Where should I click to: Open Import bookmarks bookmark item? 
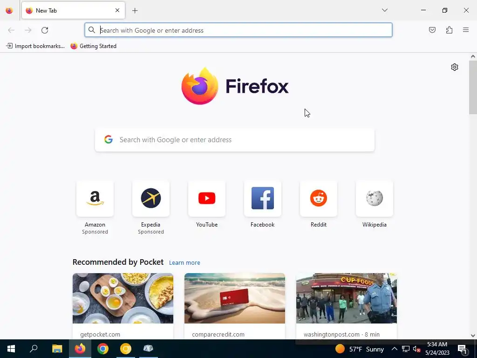[x=35, y=46]
